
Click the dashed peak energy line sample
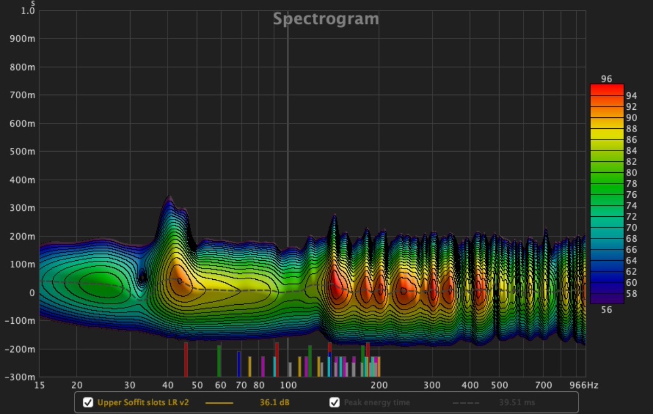pos(465,403)
